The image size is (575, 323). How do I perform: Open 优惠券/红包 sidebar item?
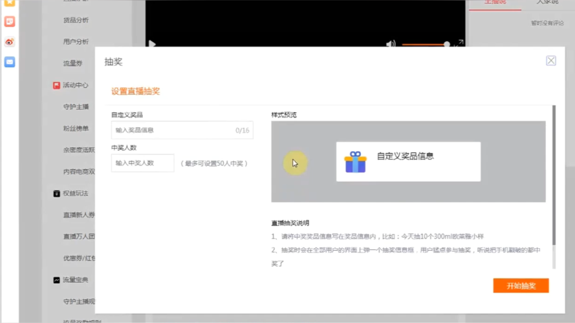79,258
